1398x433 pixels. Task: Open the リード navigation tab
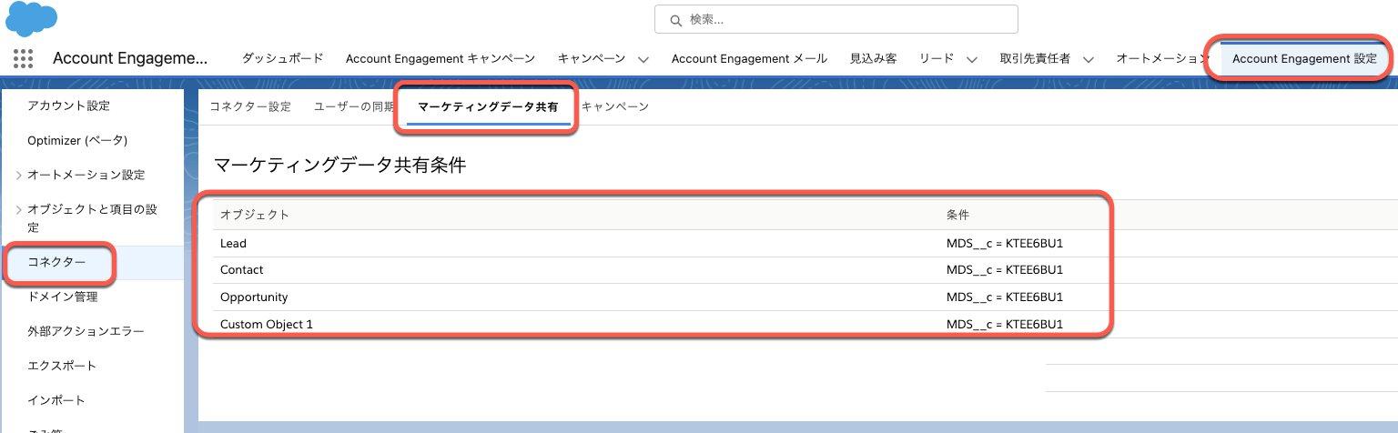pos(937,58)
